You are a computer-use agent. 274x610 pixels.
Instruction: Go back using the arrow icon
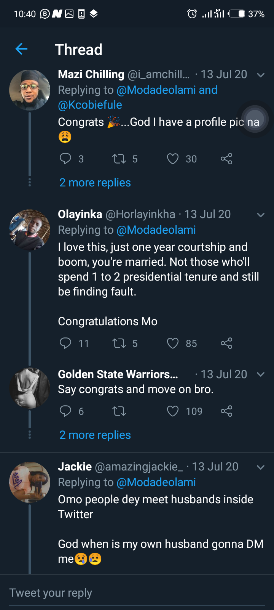click(x=21, y=49)
